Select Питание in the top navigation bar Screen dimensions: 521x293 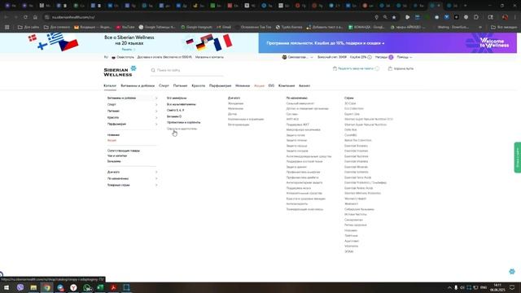click(181, 85)
